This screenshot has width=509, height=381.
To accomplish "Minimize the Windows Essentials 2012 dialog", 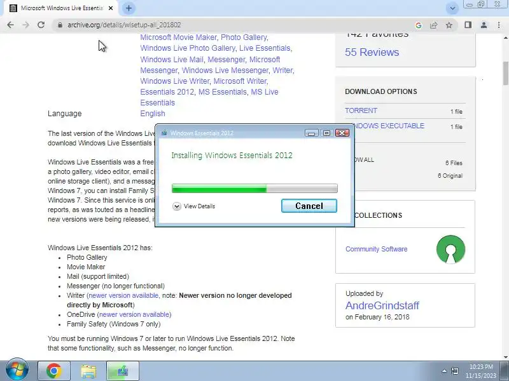I will [311, 133].
